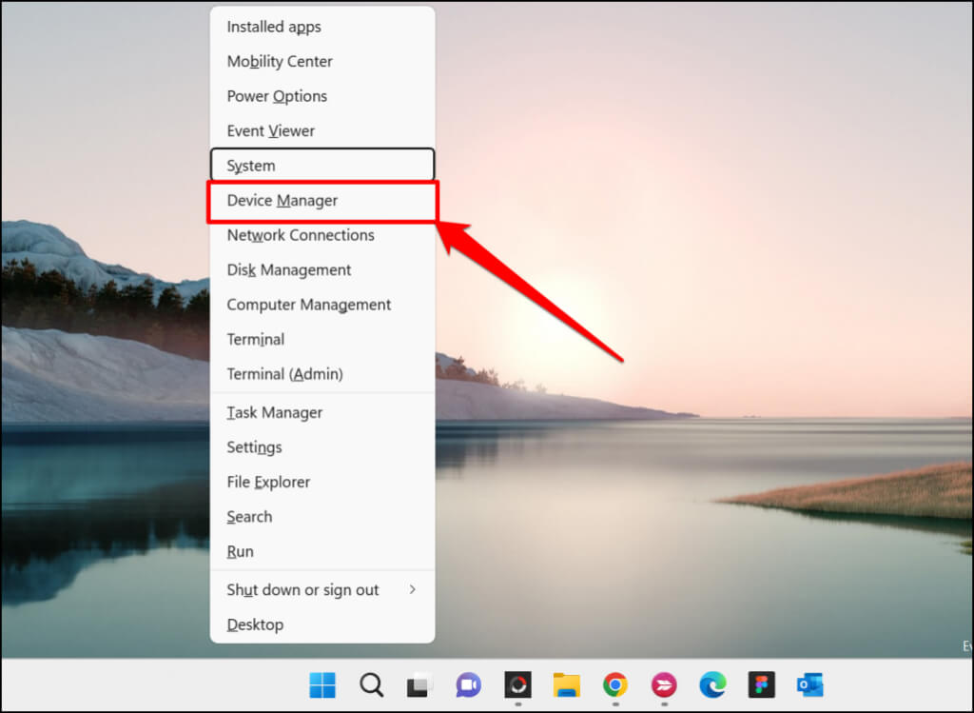Open Search from the taskbar
This screenshot has height=713, width=974.
(371, 685)
